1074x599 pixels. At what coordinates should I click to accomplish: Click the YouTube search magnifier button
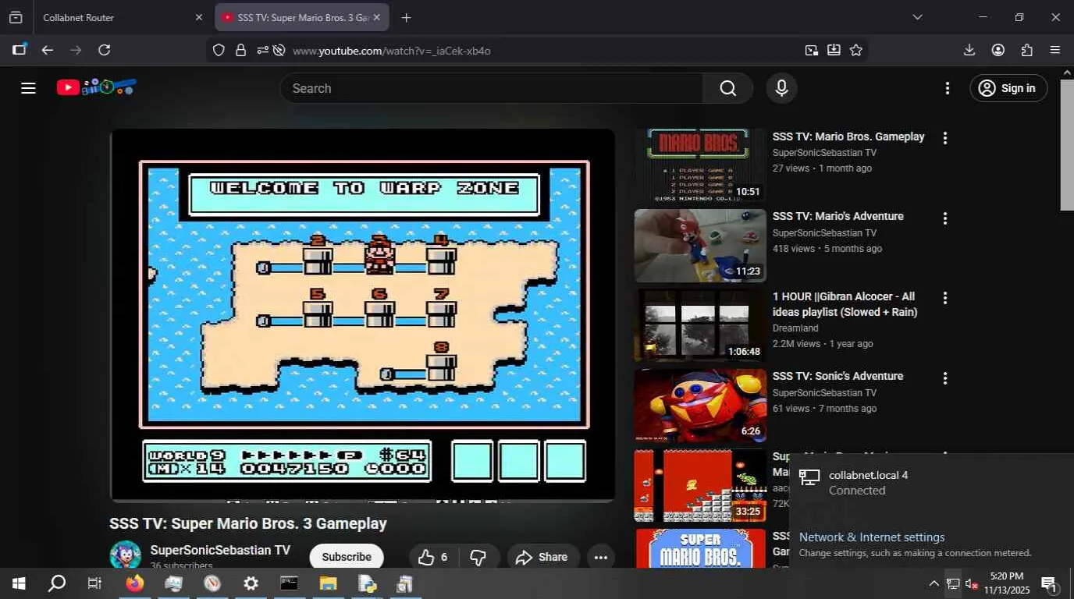pos(728,88)
